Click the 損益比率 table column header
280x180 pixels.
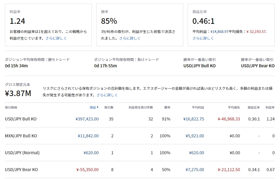(x=254, y=107)
